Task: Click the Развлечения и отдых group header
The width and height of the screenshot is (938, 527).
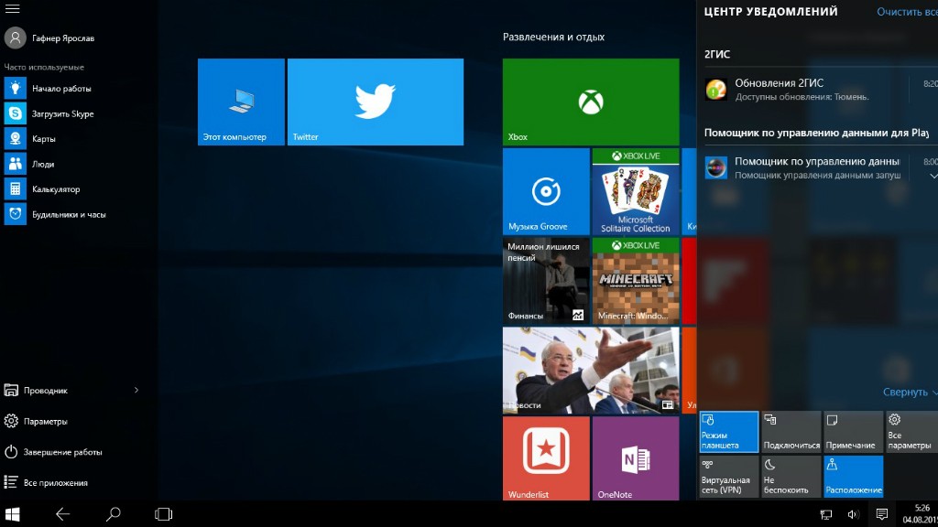Action: (553, 37)
